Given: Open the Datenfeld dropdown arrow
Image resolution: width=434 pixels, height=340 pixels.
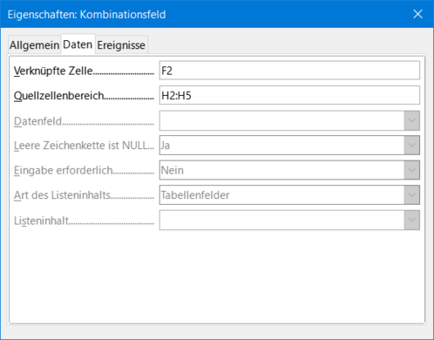Looking at the screenshot, I should click(411, 120).
